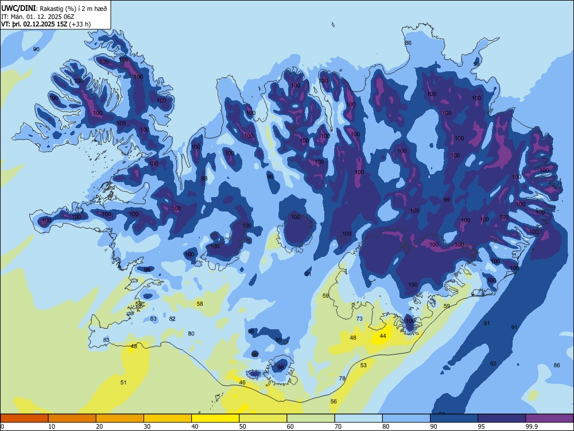
Task: Select the '(+33 h)' forecast offset text
Action: 80,24
